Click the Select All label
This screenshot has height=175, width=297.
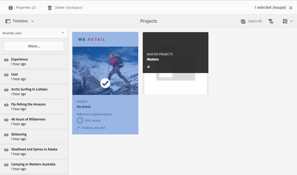[255, 21]
